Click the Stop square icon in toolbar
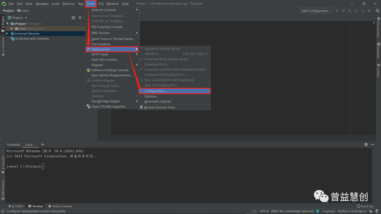 369,11
